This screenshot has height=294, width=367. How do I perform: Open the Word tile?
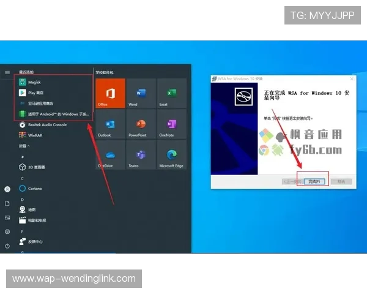(x=141, y=93)
